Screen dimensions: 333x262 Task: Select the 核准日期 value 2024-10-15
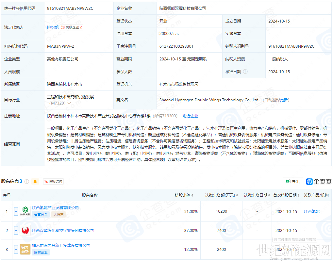tap(279, 72)
